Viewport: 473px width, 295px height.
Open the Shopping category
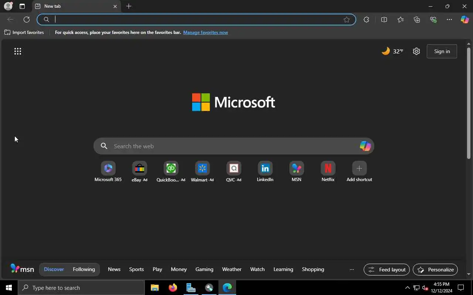pos(313,269)
